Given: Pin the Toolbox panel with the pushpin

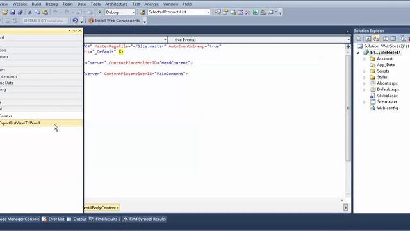Looking at the screenshot, I should [75, 31].
